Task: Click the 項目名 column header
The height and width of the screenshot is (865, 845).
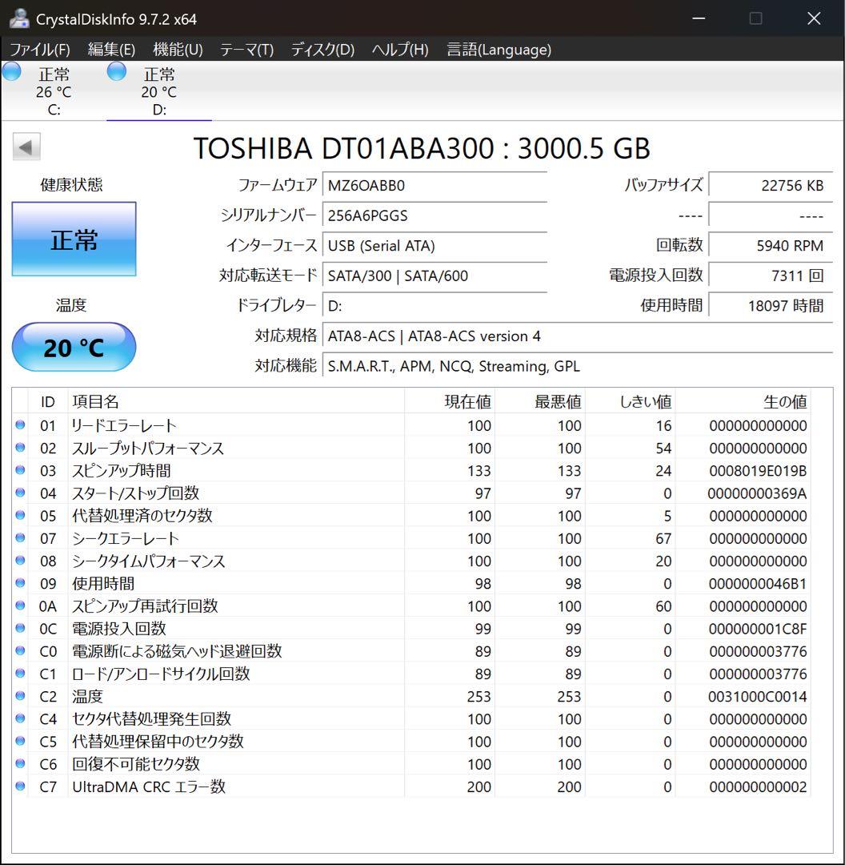Action: coord(236,401)
